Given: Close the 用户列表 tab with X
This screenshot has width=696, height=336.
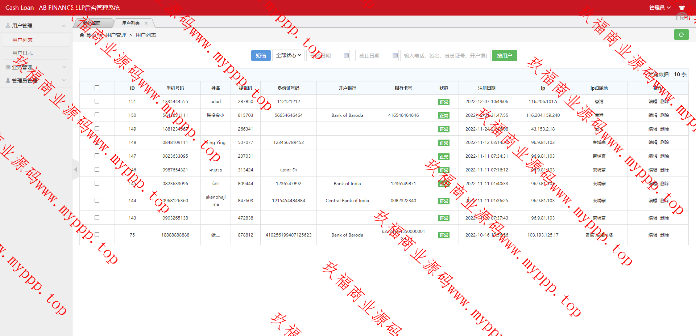Looking at the screenshot, I should tap(146, 24).
